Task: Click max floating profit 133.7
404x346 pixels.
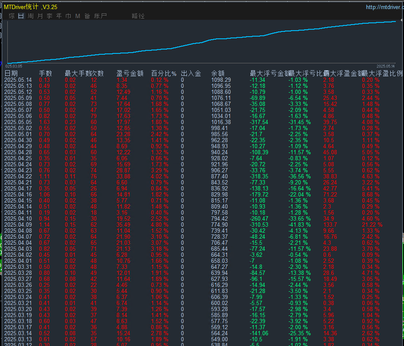Action: pos(330,224)
